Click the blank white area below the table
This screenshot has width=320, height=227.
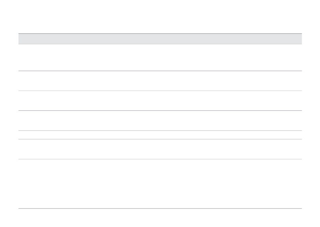click(160, 218)
